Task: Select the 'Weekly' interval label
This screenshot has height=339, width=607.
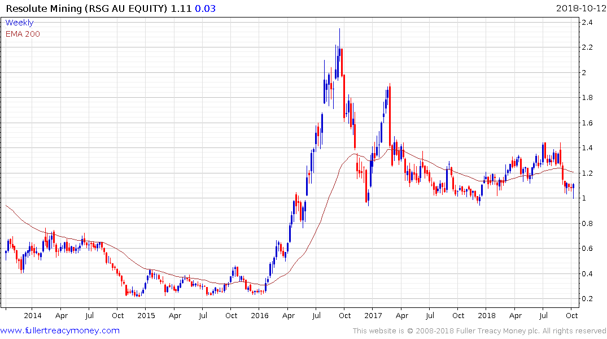Action: click(19, 23)
